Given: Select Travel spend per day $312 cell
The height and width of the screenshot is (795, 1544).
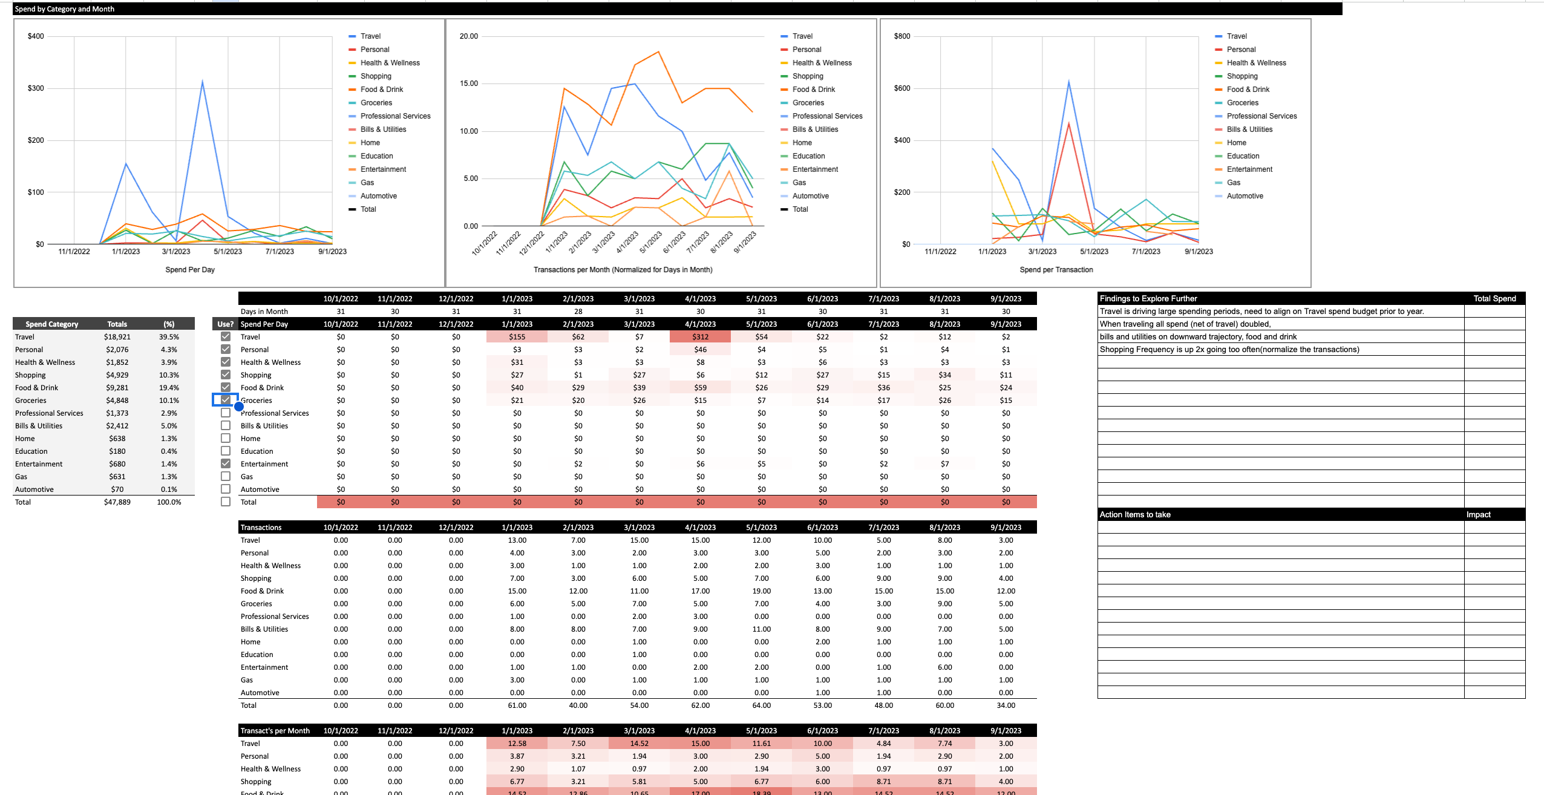Looking at the screenshot, I should (x=700, y=336).
